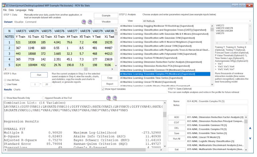Click the ADD button
257x157 pixels.
tap(177, 117)
